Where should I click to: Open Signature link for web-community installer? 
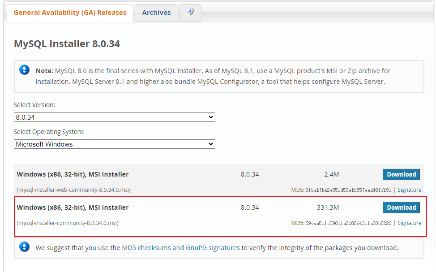coord(409,190)
